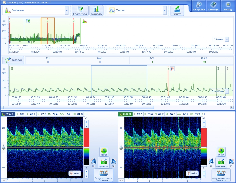Click the comment note marker on overview trend

[x=28, y=21]
